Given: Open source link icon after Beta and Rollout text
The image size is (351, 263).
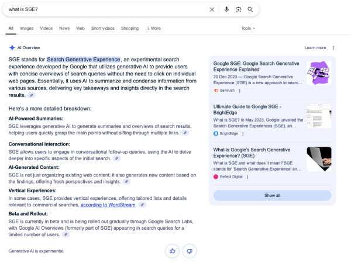Looking at the screenshot, I should pyautogui.click(x=66, y=234).
